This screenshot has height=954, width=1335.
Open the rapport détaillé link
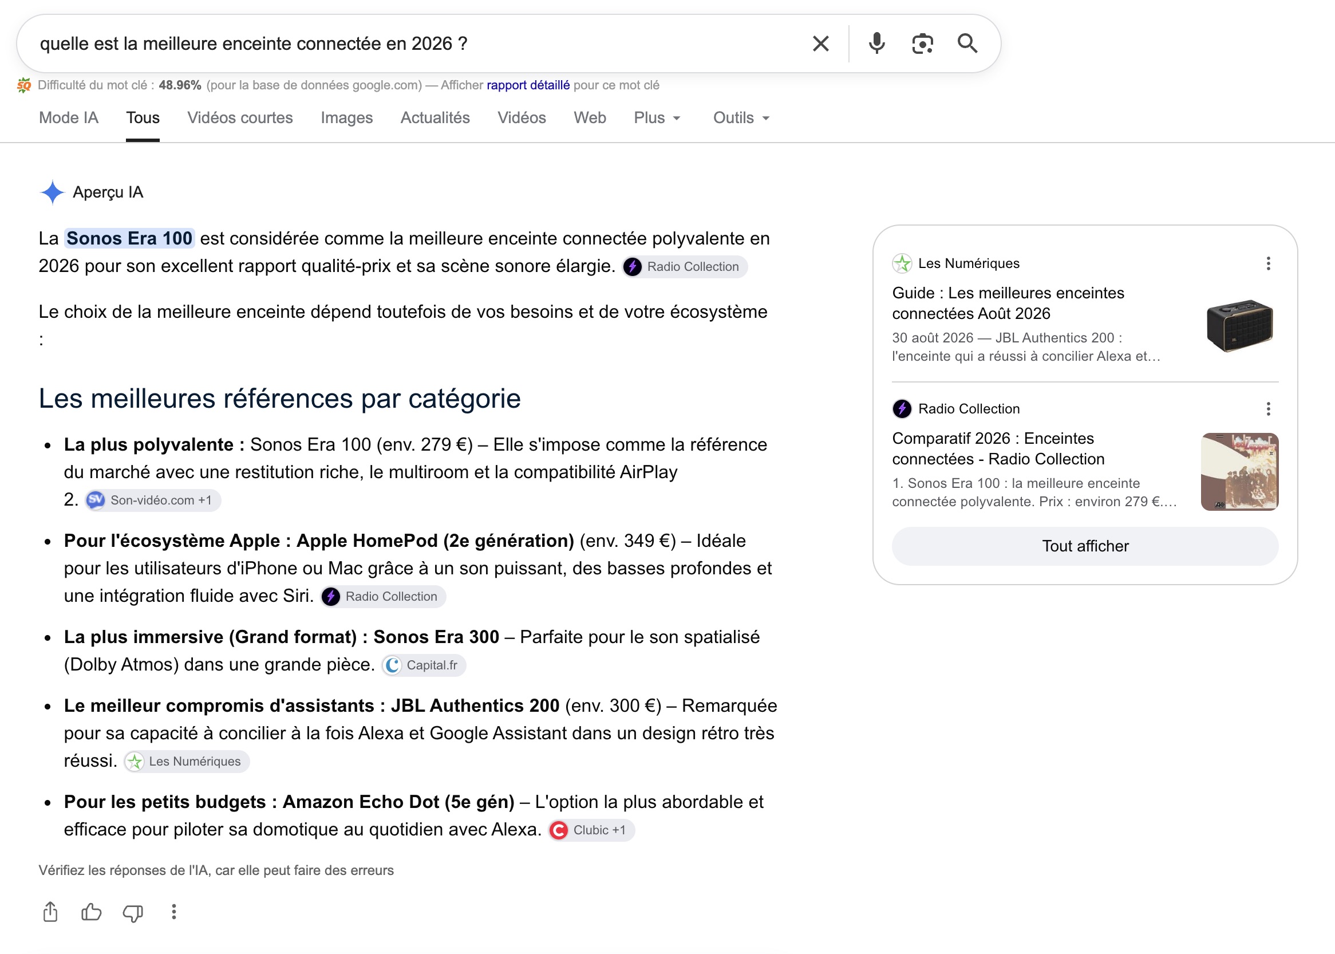tap(527, 85)
